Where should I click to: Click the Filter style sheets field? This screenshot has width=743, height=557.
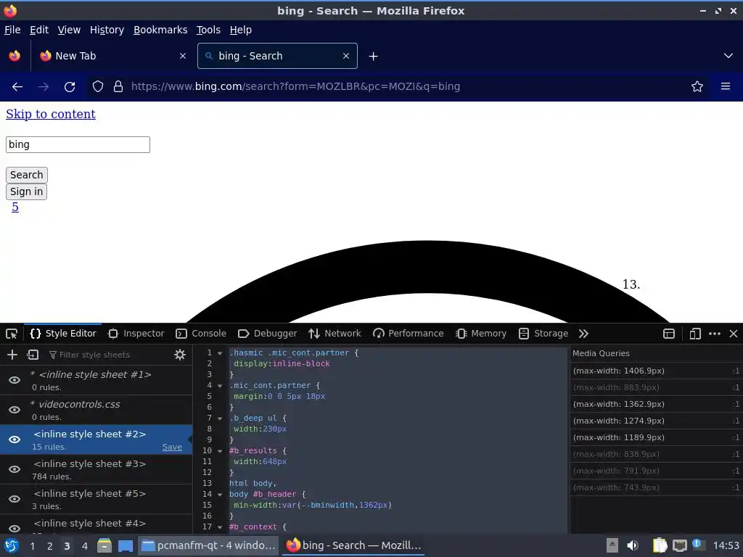pos(107,355)
